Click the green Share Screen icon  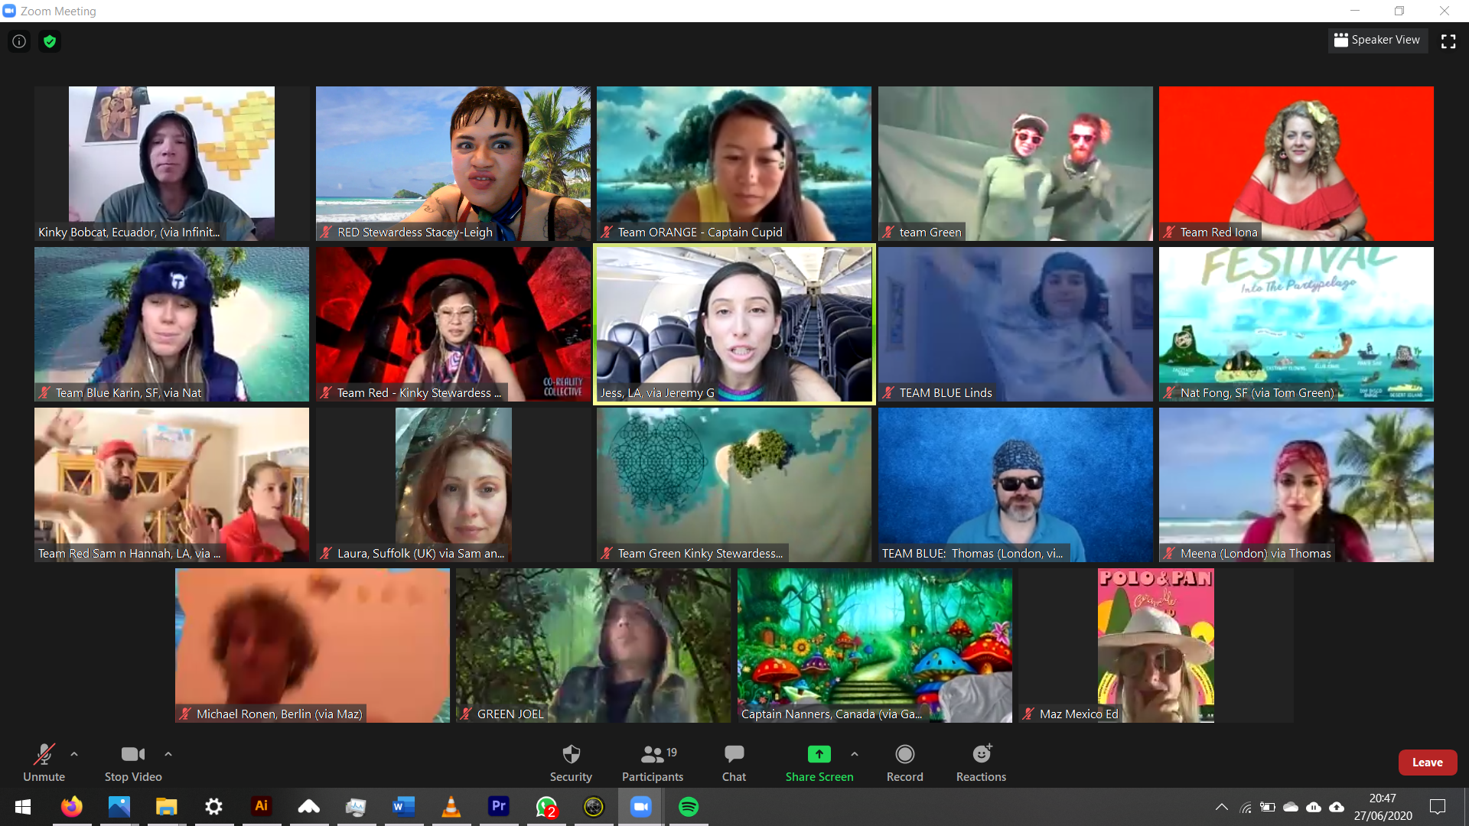coord(819,754)
